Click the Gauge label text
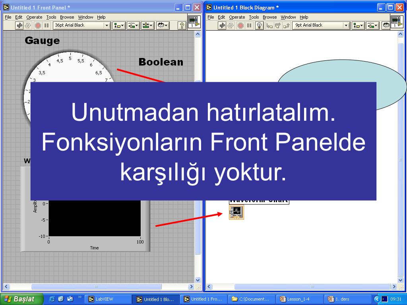 tap(42, 41)
